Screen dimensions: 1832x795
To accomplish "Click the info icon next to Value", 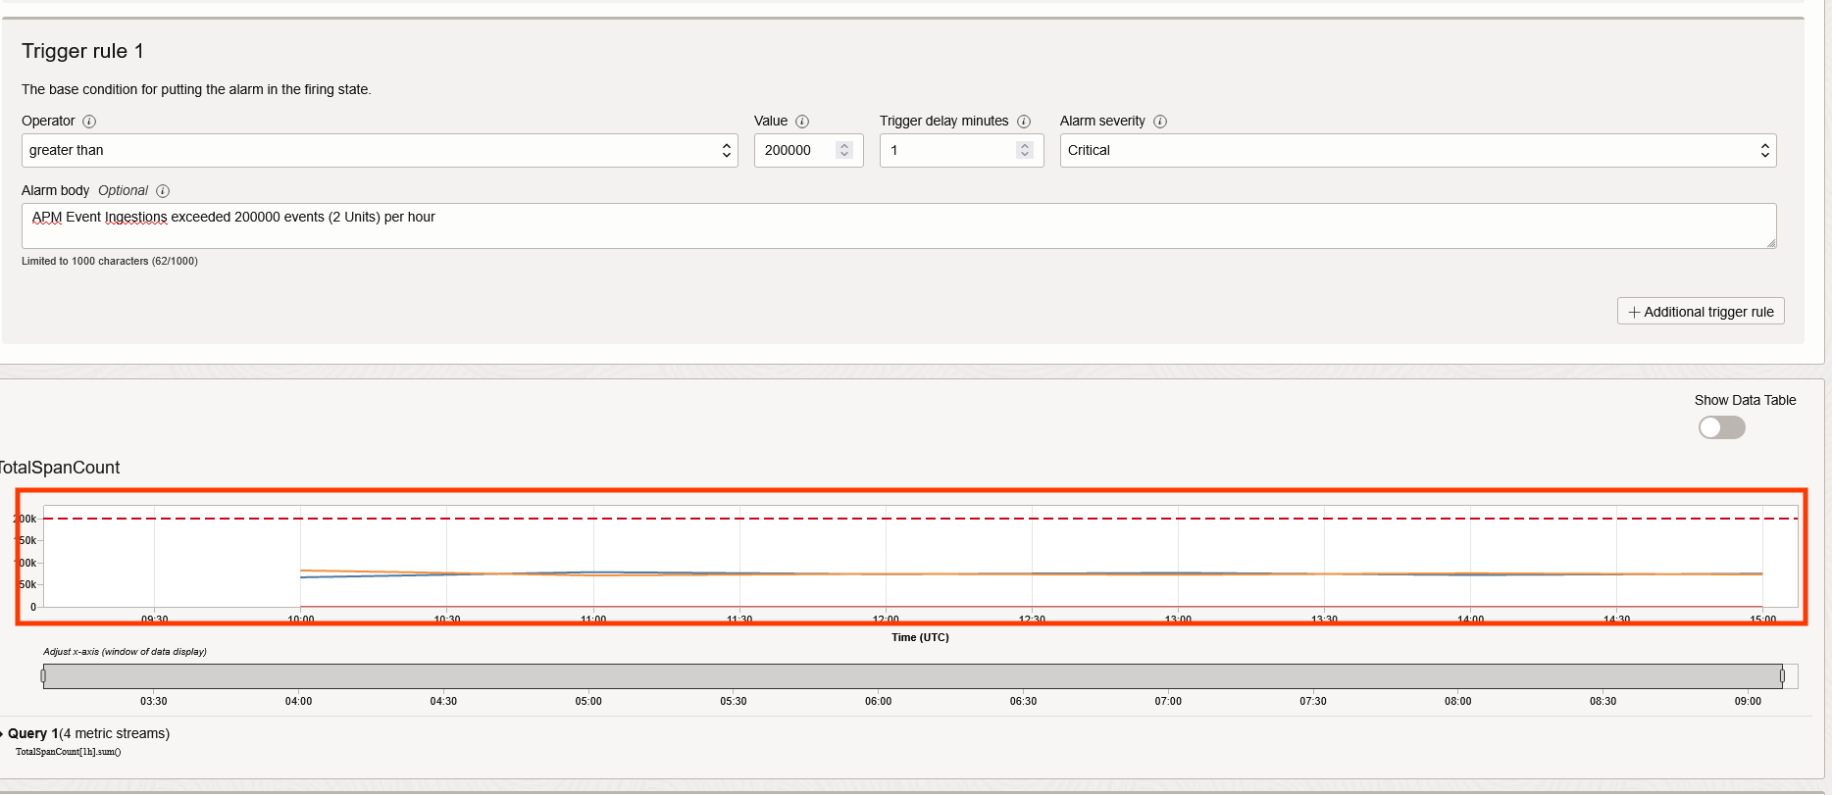I will (x=802, y=122).
